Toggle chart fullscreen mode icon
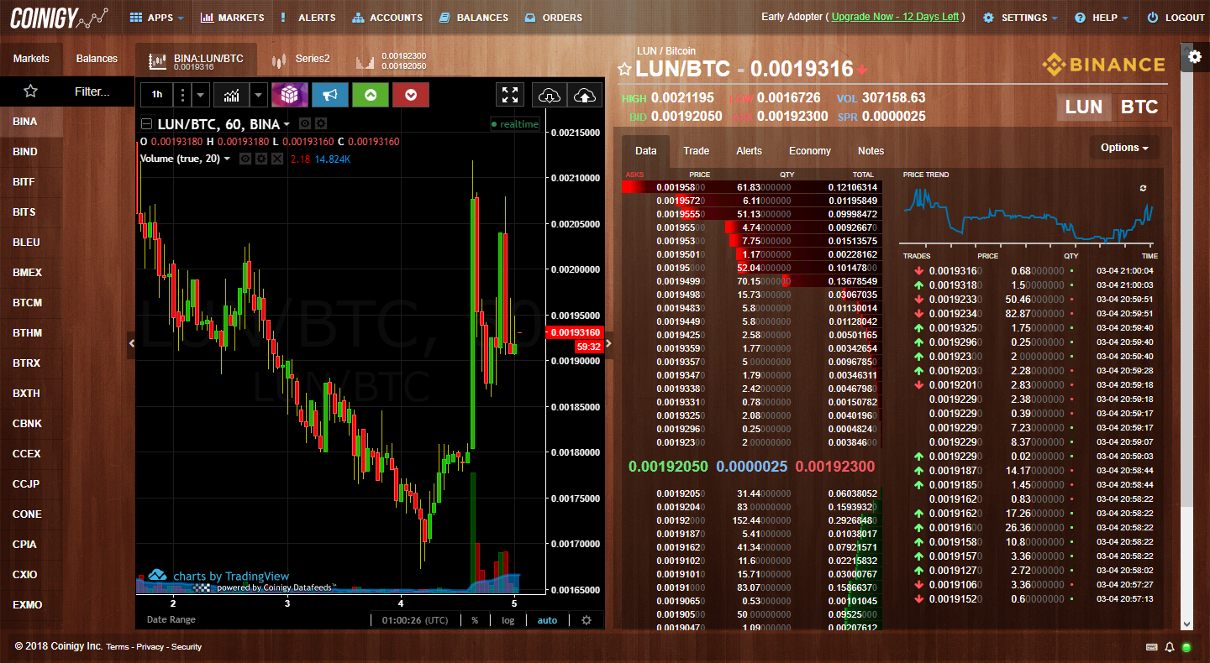Viewport: 1210px width, 663px height. point(511,95)
